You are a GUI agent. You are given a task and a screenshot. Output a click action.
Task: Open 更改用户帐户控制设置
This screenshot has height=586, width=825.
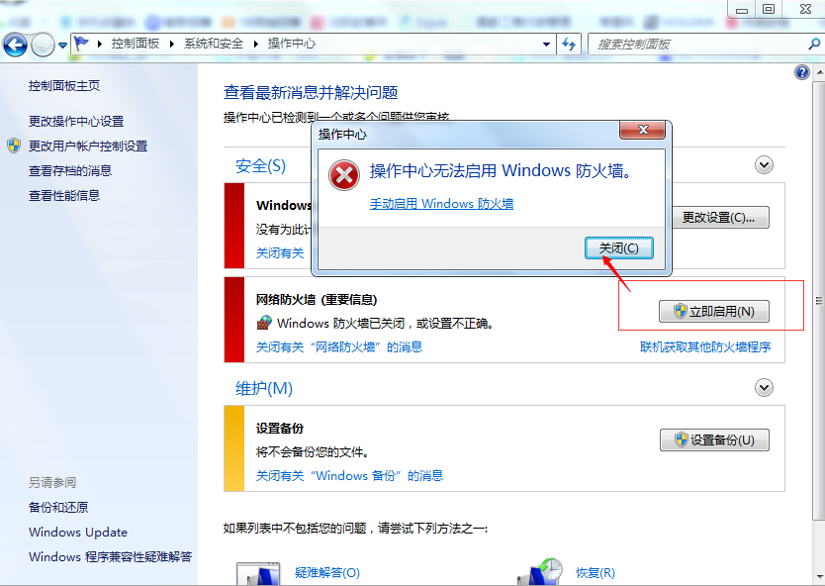(x=88, y=146)
